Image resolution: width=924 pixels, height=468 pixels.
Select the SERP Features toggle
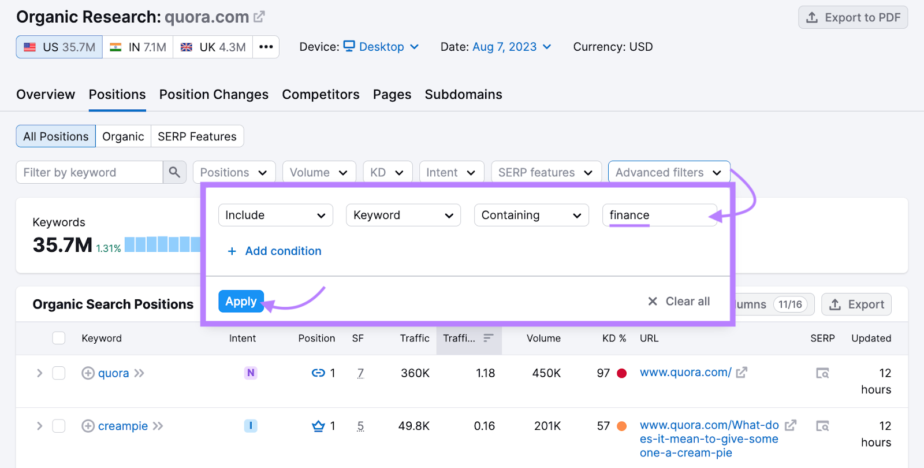(x=197, y=136)
